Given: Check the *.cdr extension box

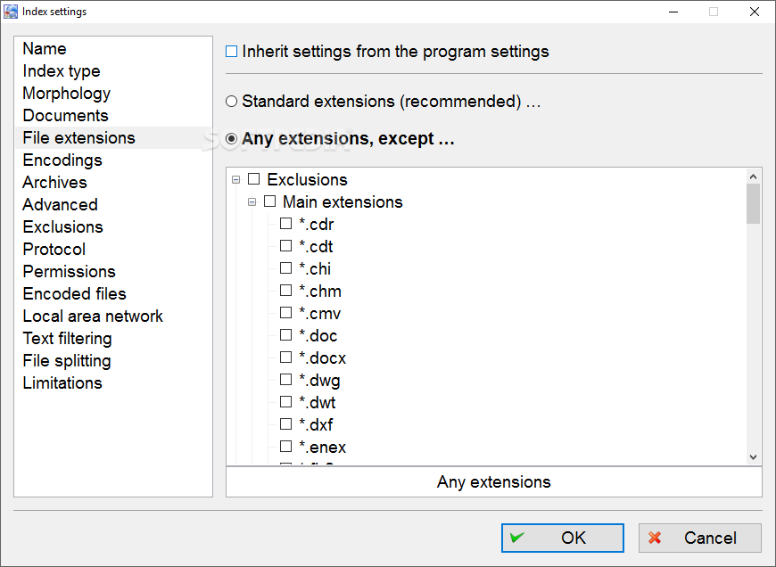Looking at the screenshot, I should [286, 224].
